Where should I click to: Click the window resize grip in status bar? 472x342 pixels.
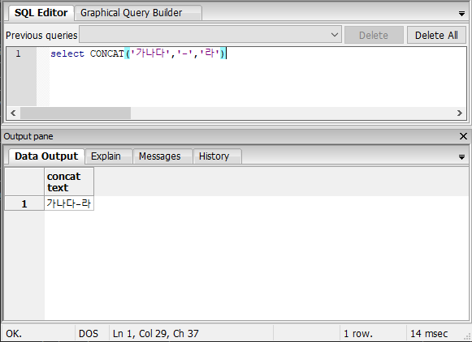[x=467, y=337]
